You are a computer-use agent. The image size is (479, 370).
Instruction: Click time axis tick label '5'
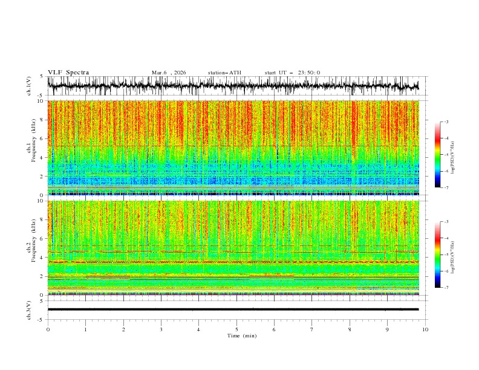236,329
